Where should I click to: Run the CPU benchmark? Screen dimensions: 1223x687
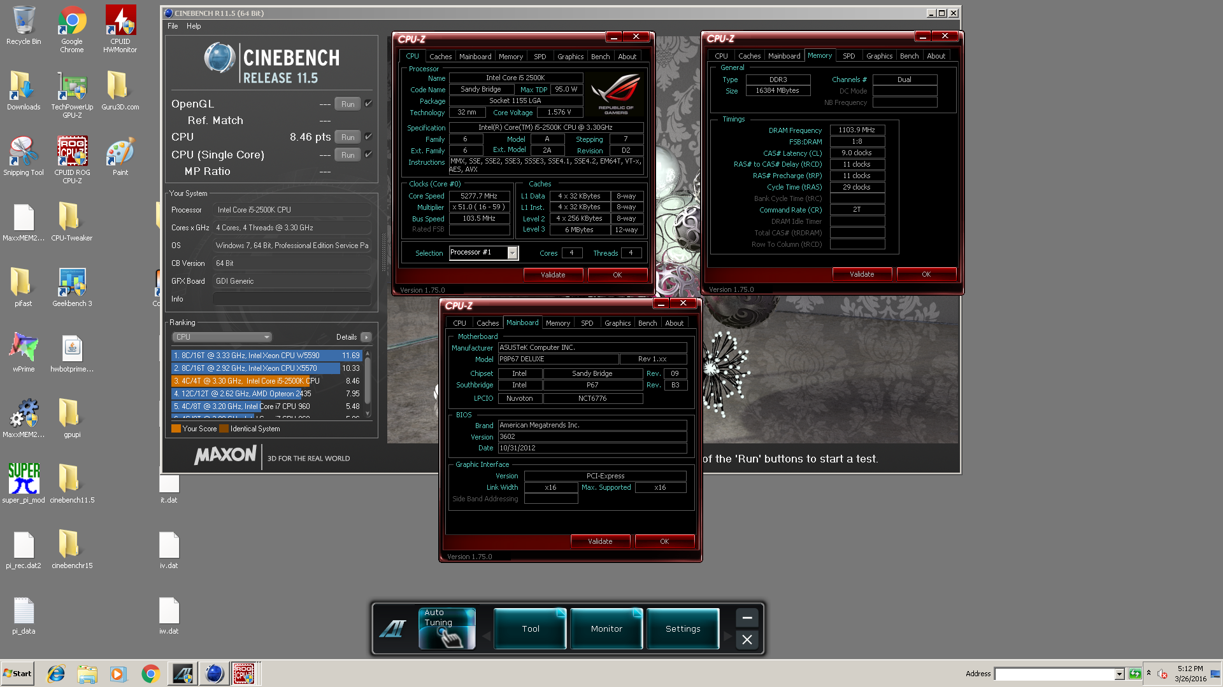[x=348, y=137]
